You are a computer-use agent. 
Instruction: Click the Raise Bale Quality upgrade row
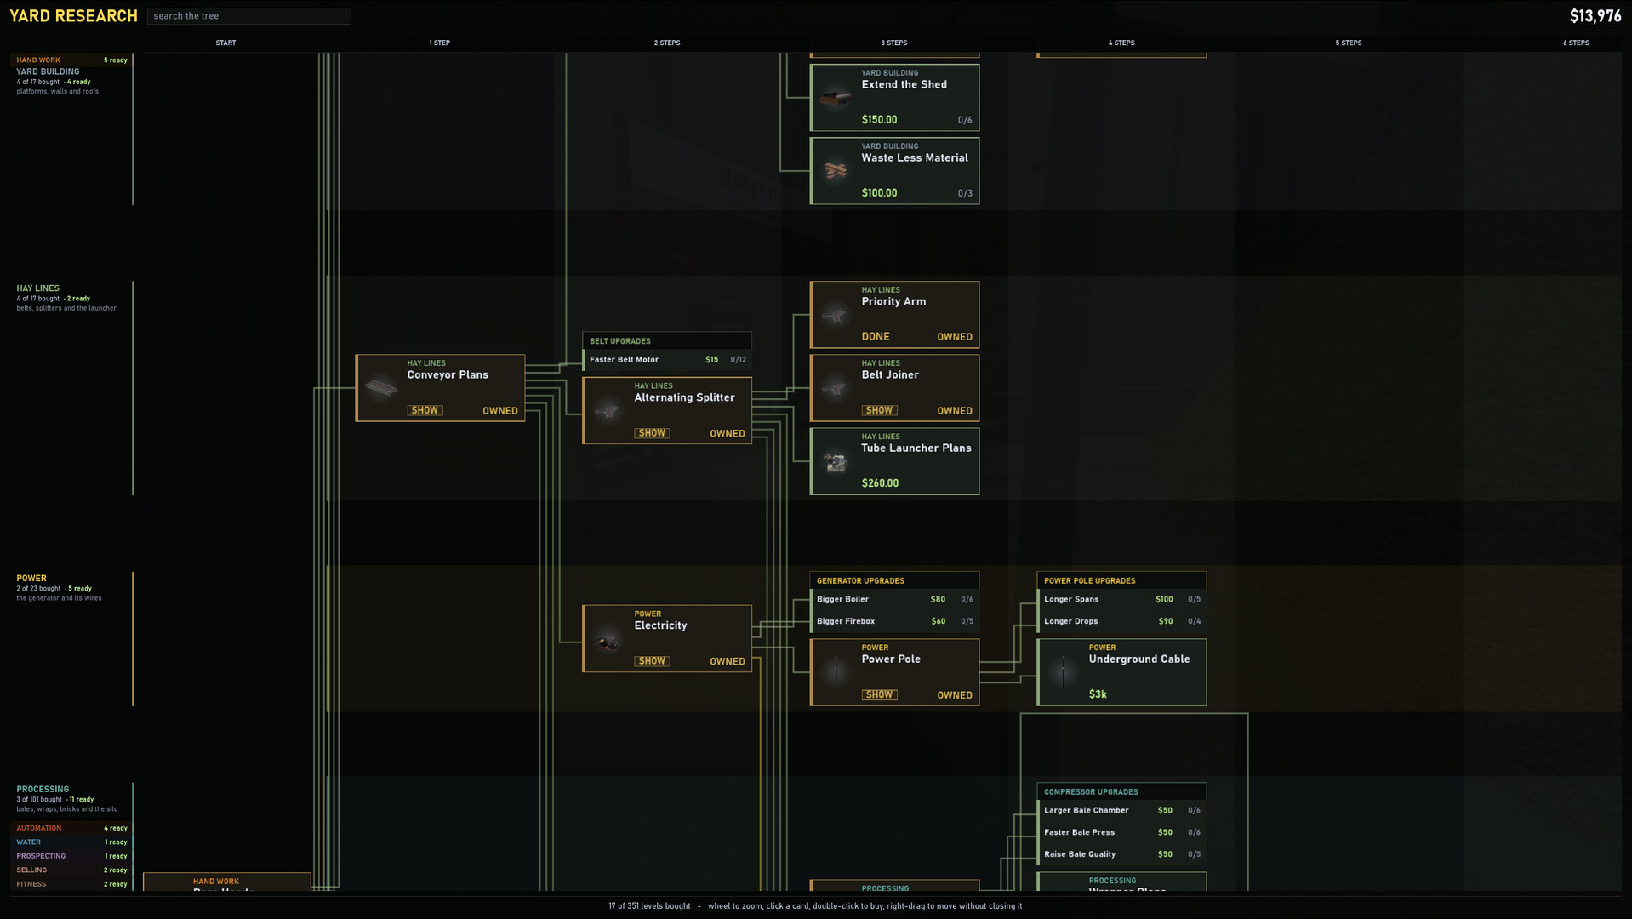coord(1121,854)
